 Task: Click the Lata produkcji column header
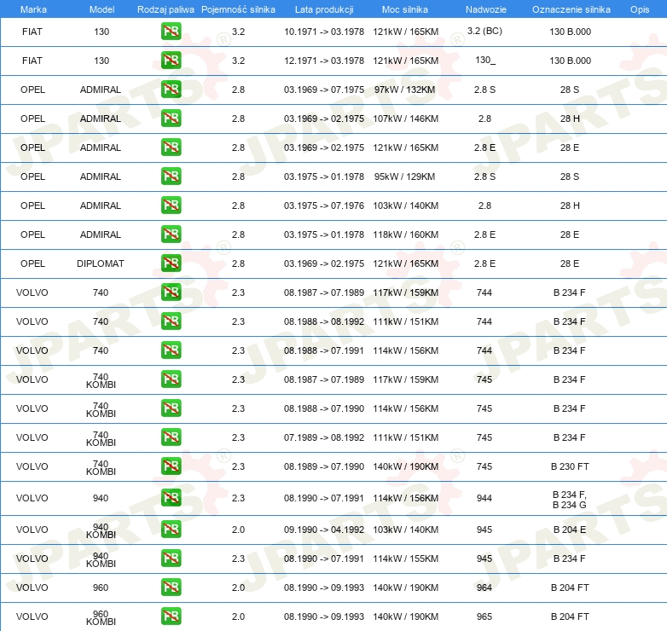tap(324, 9)
